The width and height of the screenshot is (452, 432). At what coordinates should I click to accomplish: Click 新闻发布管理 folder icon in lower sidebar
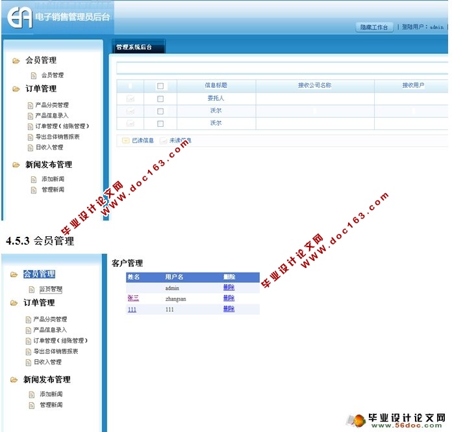coord(14,380)
